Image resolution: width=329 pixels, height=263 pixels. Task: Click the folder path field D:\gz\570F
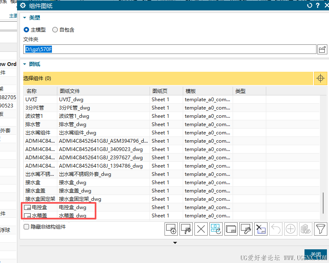pos(170,49)
